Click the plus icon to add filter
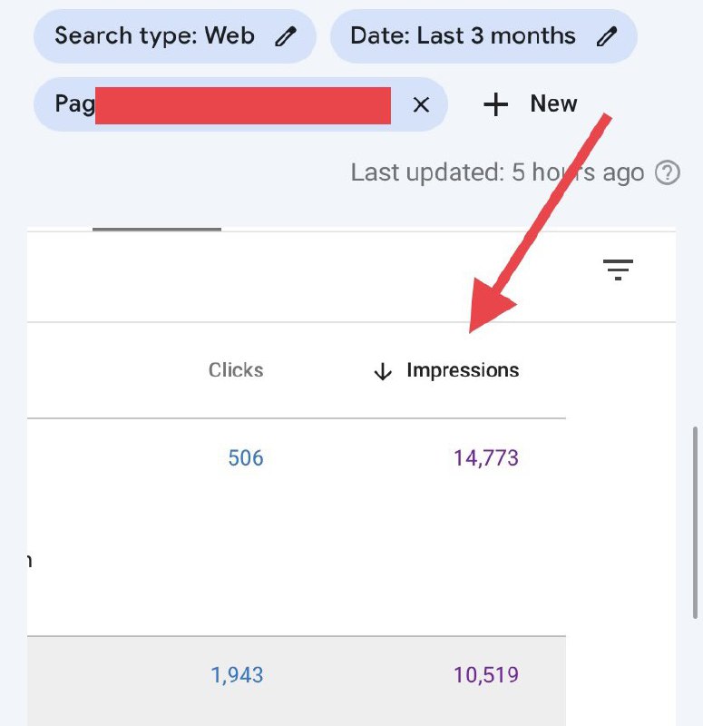This screenshot has height=726, width=703. [x=495, y=104]
